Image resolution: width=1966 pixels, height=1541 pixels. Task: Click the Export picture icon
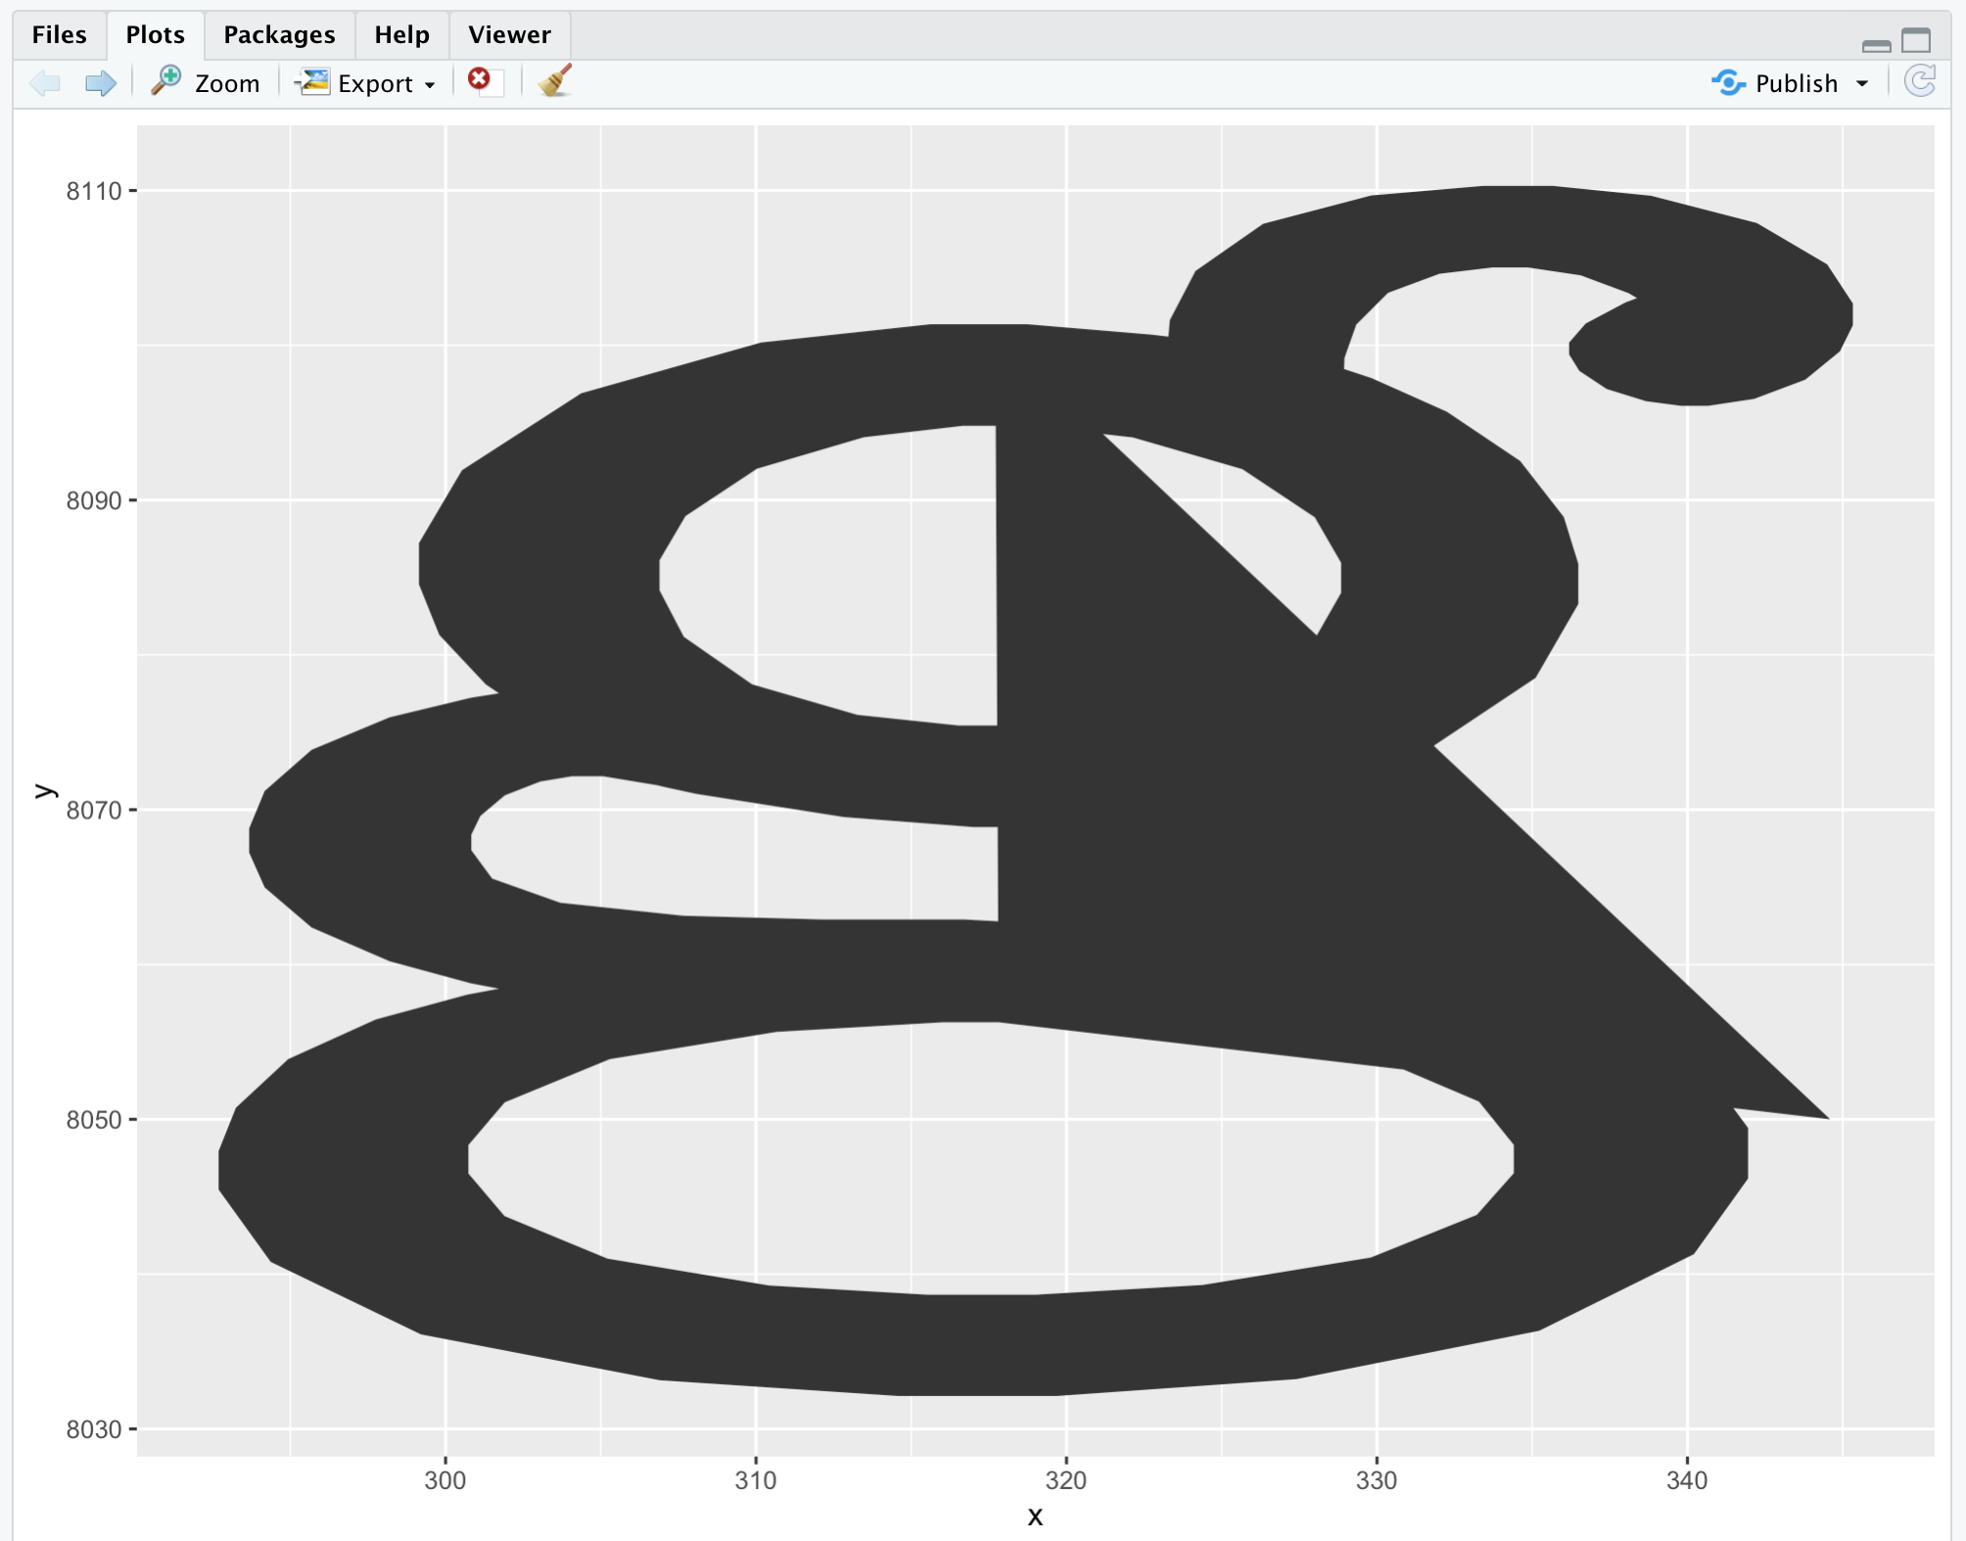(313, 81)
